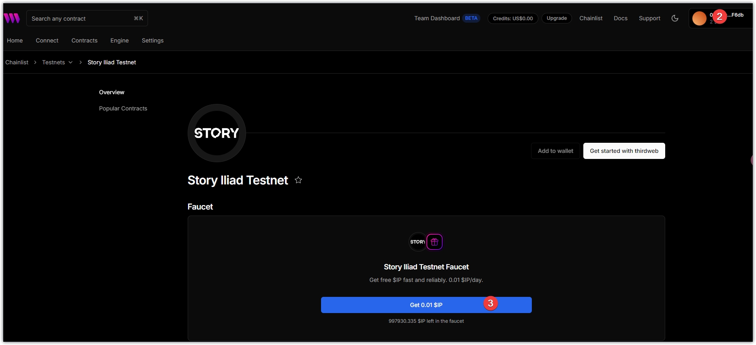
Task: Click the thirdweb logo icon
Action: (x=12, y=18)
